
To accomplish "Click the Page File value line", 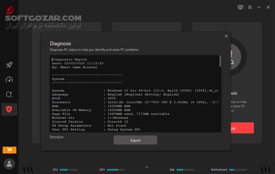I will (138, 114).
